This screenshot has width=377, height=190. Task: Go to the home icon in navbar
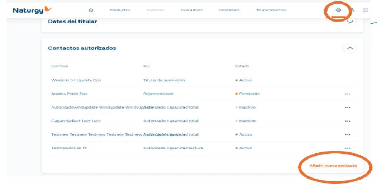pyautogui.click(x=91, y=10)
